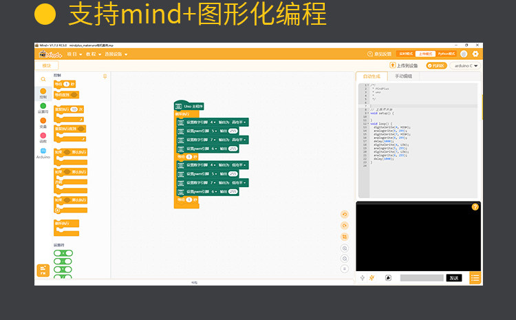The height and width of the screenshot is (320, 516).
Task: Click the Uno 主程序 hat block
Action: tap(189, 106)
